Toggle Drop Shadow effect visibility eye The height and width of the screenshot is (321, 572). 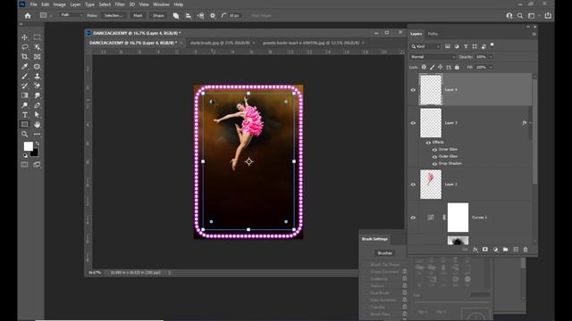434,164
